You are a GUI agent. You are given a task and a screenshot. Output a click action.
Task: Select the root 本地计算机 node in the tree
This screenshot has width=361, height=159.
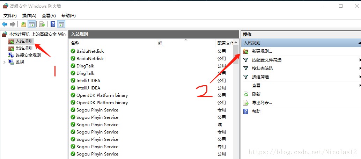click(x=34, y=34)
